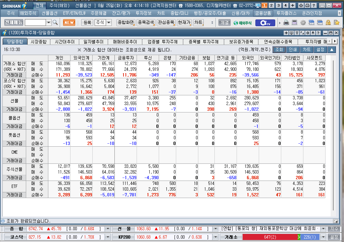This screenshot has width=344, height=242.
Task: Click the 0 icon in panel header
Action: click(307, 33)
